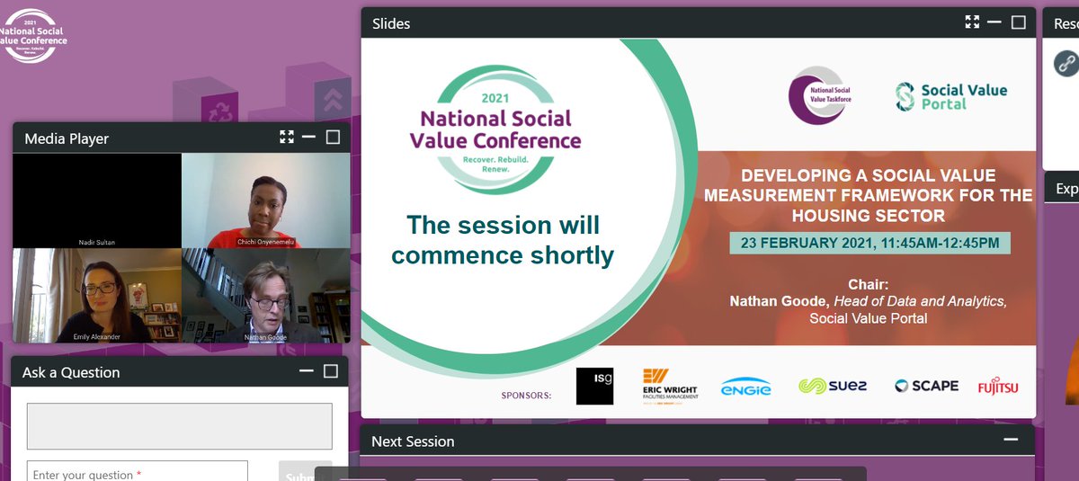Select Chichi Onyenemelu video tile

(265, 200)
